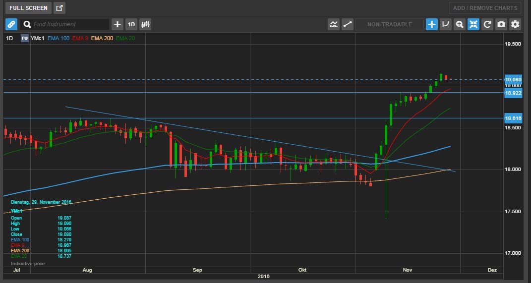The image size is (531, 283).
Task: Click the EMA 100 value 18.279
Action: click(64, 240)
